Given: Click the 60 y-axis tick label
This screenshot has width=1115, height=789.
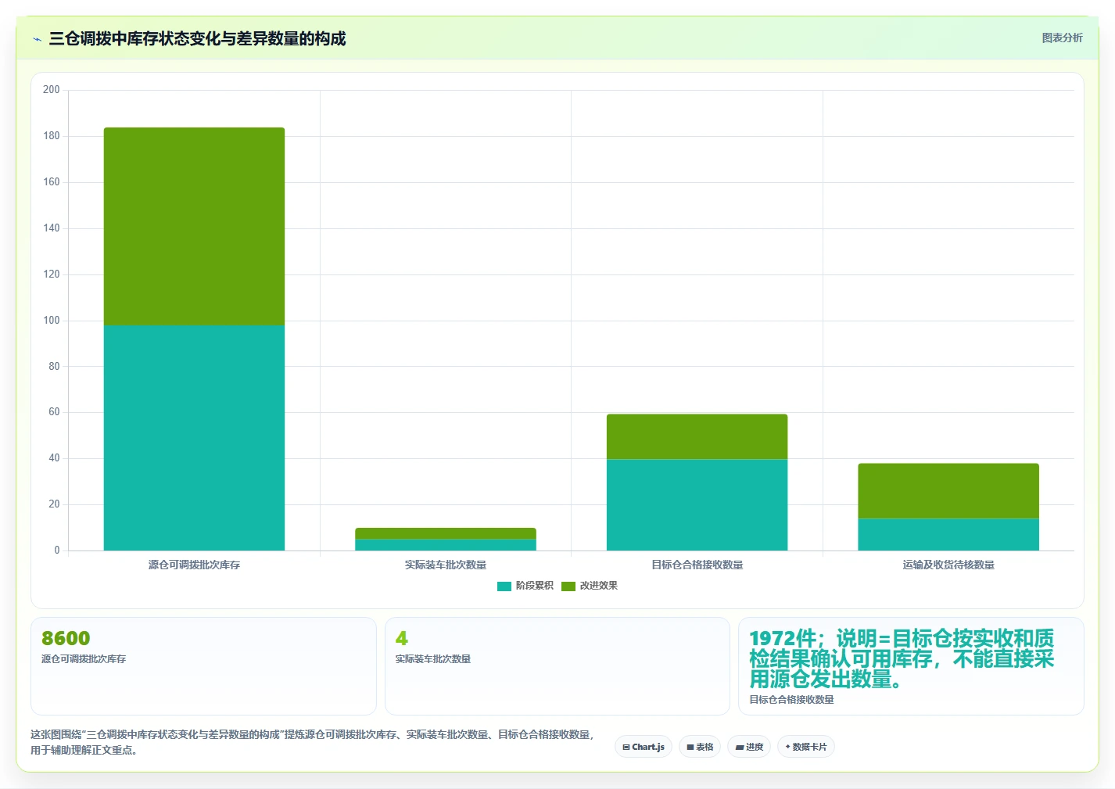Looking at the screenshot, I should (x=54, y=412).
